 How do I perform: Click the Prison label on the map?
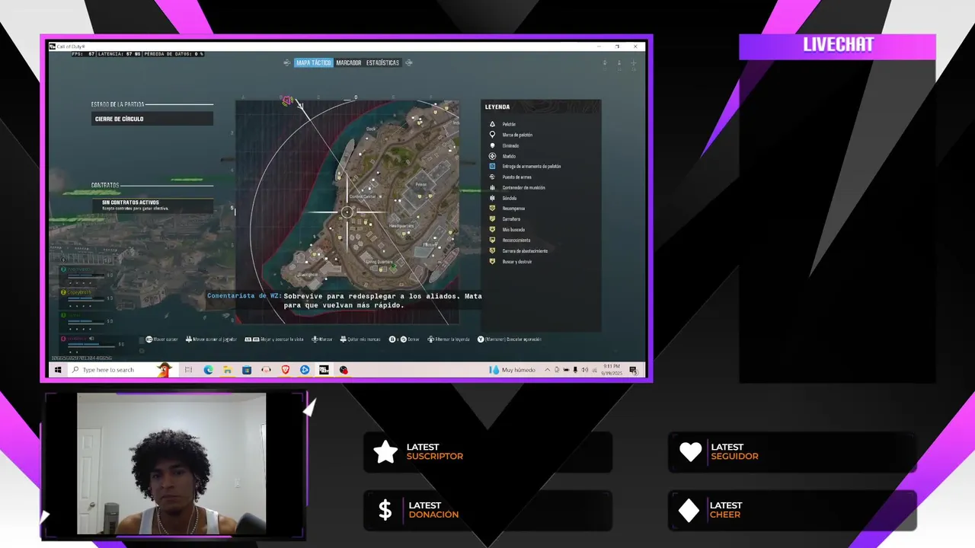[420, 185]
